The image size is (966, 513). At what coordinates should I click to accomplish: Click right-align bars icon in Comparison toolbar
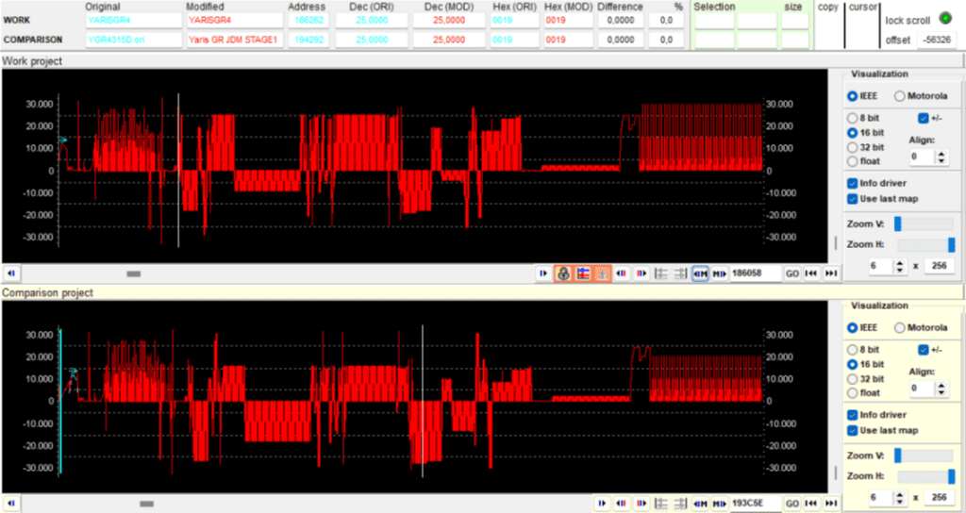(x=681, y=504)
